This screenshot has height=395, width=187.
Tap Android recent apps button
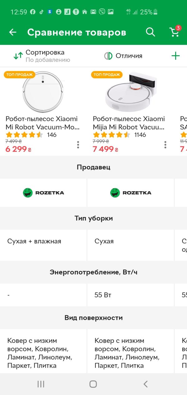coord(41,384)
